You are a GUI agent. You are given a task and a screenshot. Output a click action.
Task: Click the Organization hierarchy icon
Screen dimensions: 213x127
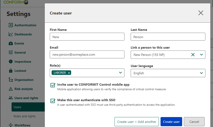(11, 80)
